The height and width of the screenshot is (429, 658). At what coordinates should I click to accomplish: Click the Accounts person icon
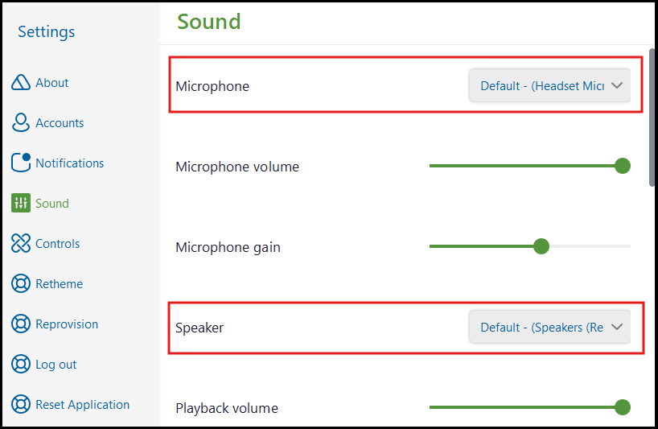tap(21, 123)
